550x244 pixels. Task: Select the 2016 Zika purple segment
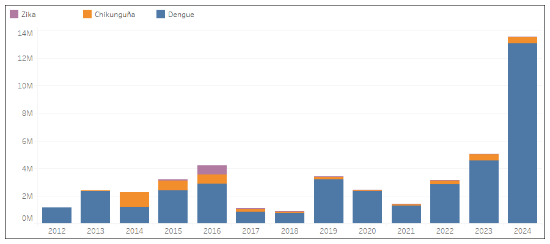pos(212,170)
